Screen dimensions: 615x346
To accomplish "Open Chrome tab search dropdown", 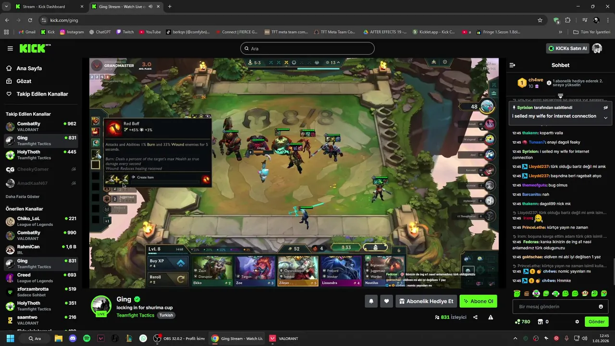I will tap(6, 7).
